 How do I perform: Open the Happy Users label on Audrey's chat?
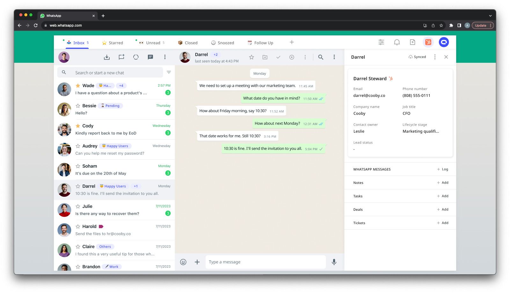click(x=115, y=146)
